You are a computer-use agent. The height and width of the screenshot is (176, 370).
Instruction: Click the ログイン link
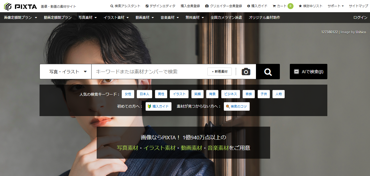[x=360, y=18]
